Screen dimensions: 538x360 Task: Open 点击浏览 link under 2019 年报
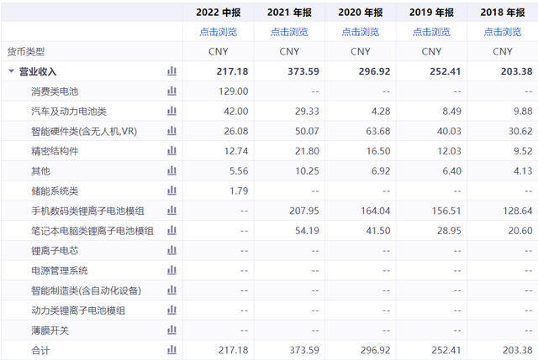(x=431, y=32)
